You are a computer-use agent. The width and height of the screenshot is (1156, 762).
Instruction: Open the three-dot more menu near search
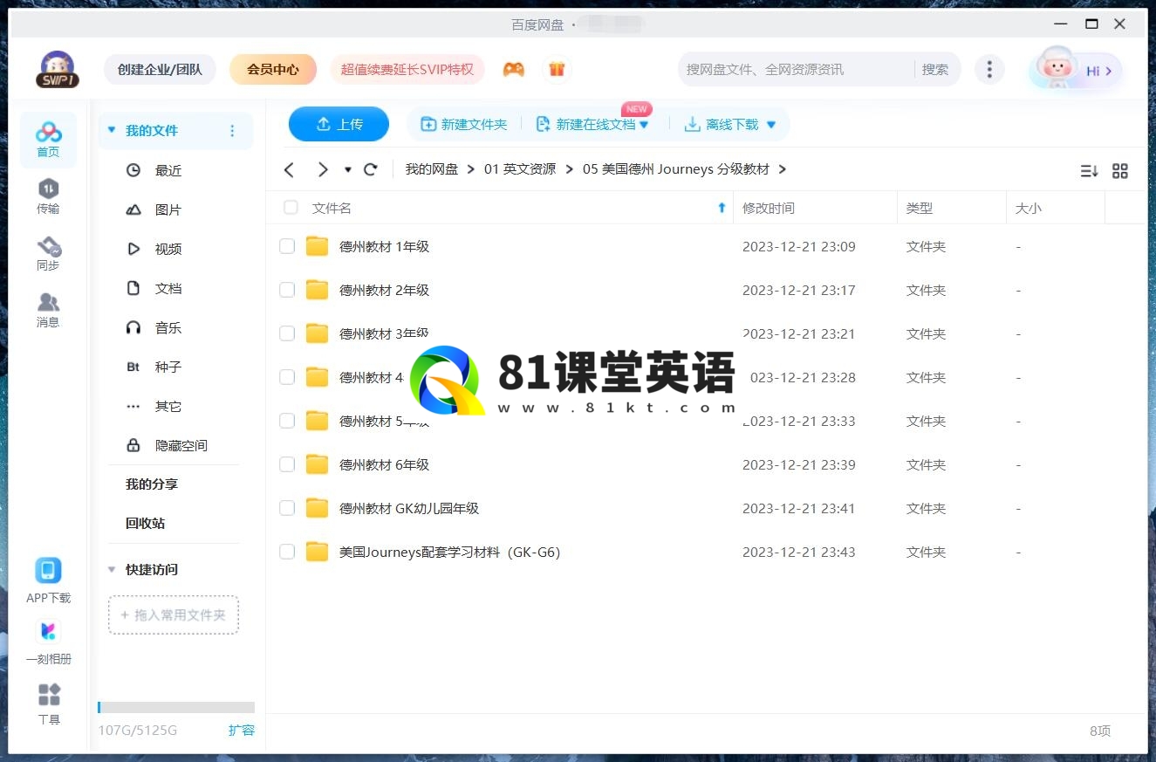[x=988, y=70]
